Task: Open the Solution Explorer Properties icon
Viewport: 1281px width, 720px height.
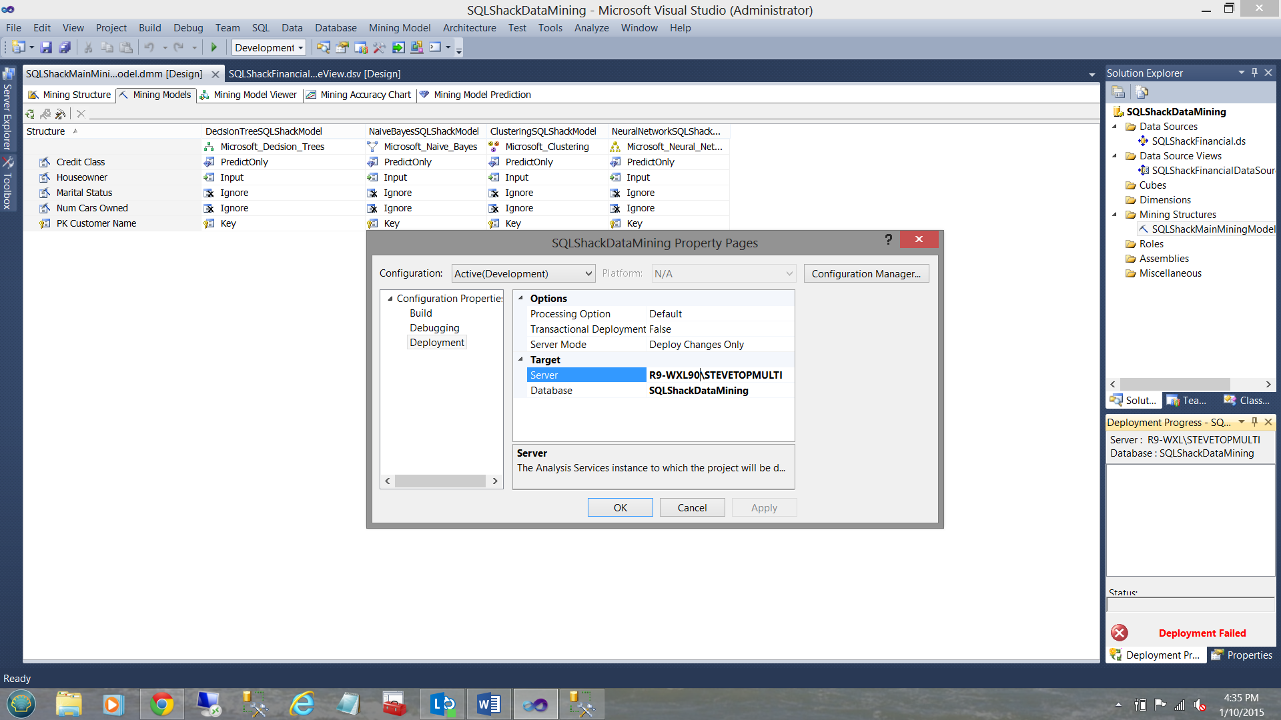Action: (x=1119, y=92)
